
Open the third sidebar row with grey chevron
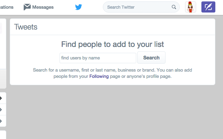(1, 121)
